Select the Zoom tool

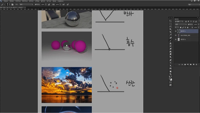coord(171,74)
